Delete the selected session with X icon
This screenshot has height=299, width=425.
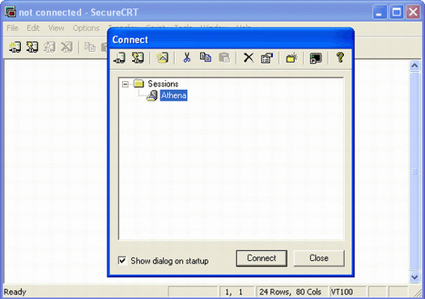[249, 58]
